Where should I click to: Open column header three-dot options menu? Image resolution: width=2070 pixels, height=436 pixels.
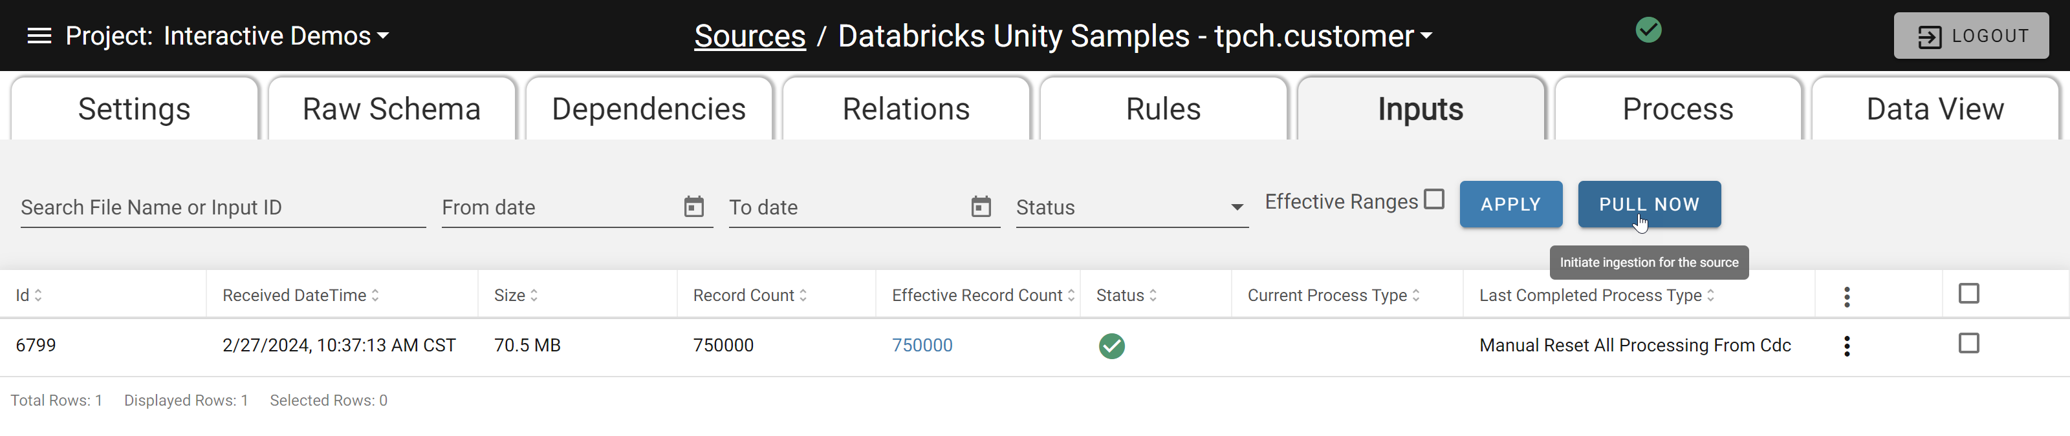(x=1847, y=296)
